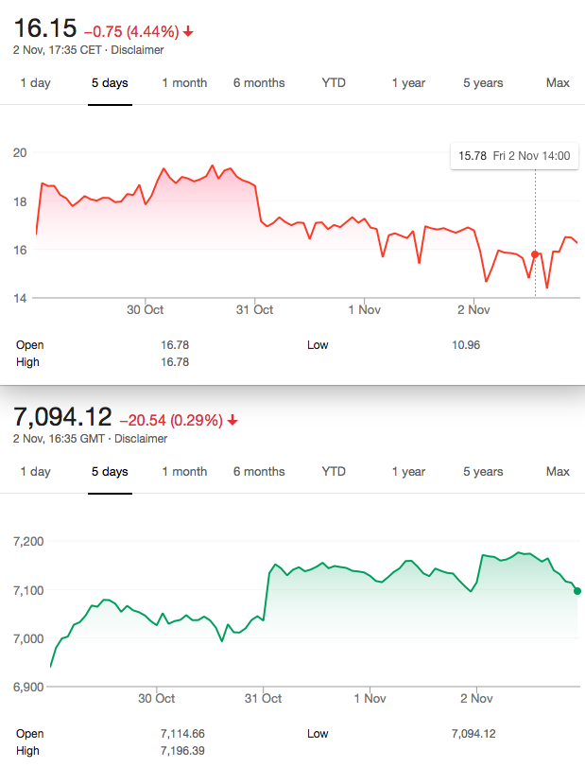Select Max range on top chart
Viewport: 585px width, 767px height.
[x=558, y=83]
